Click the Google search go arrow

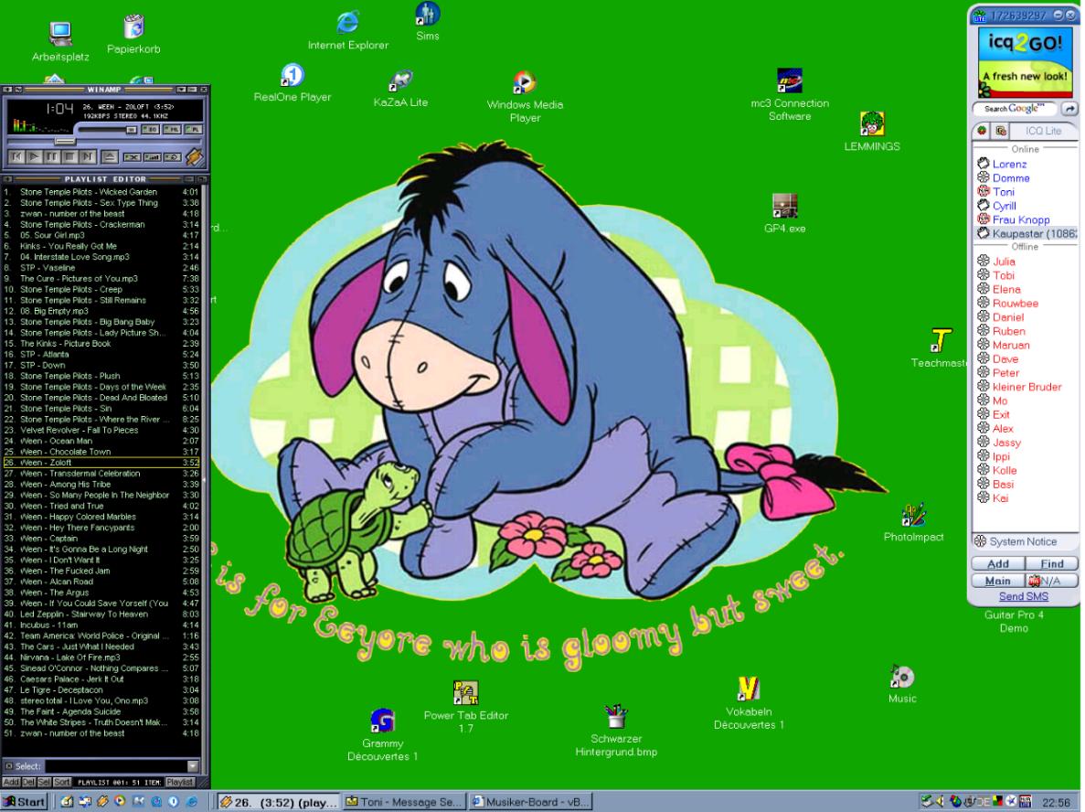(1069, 109)
